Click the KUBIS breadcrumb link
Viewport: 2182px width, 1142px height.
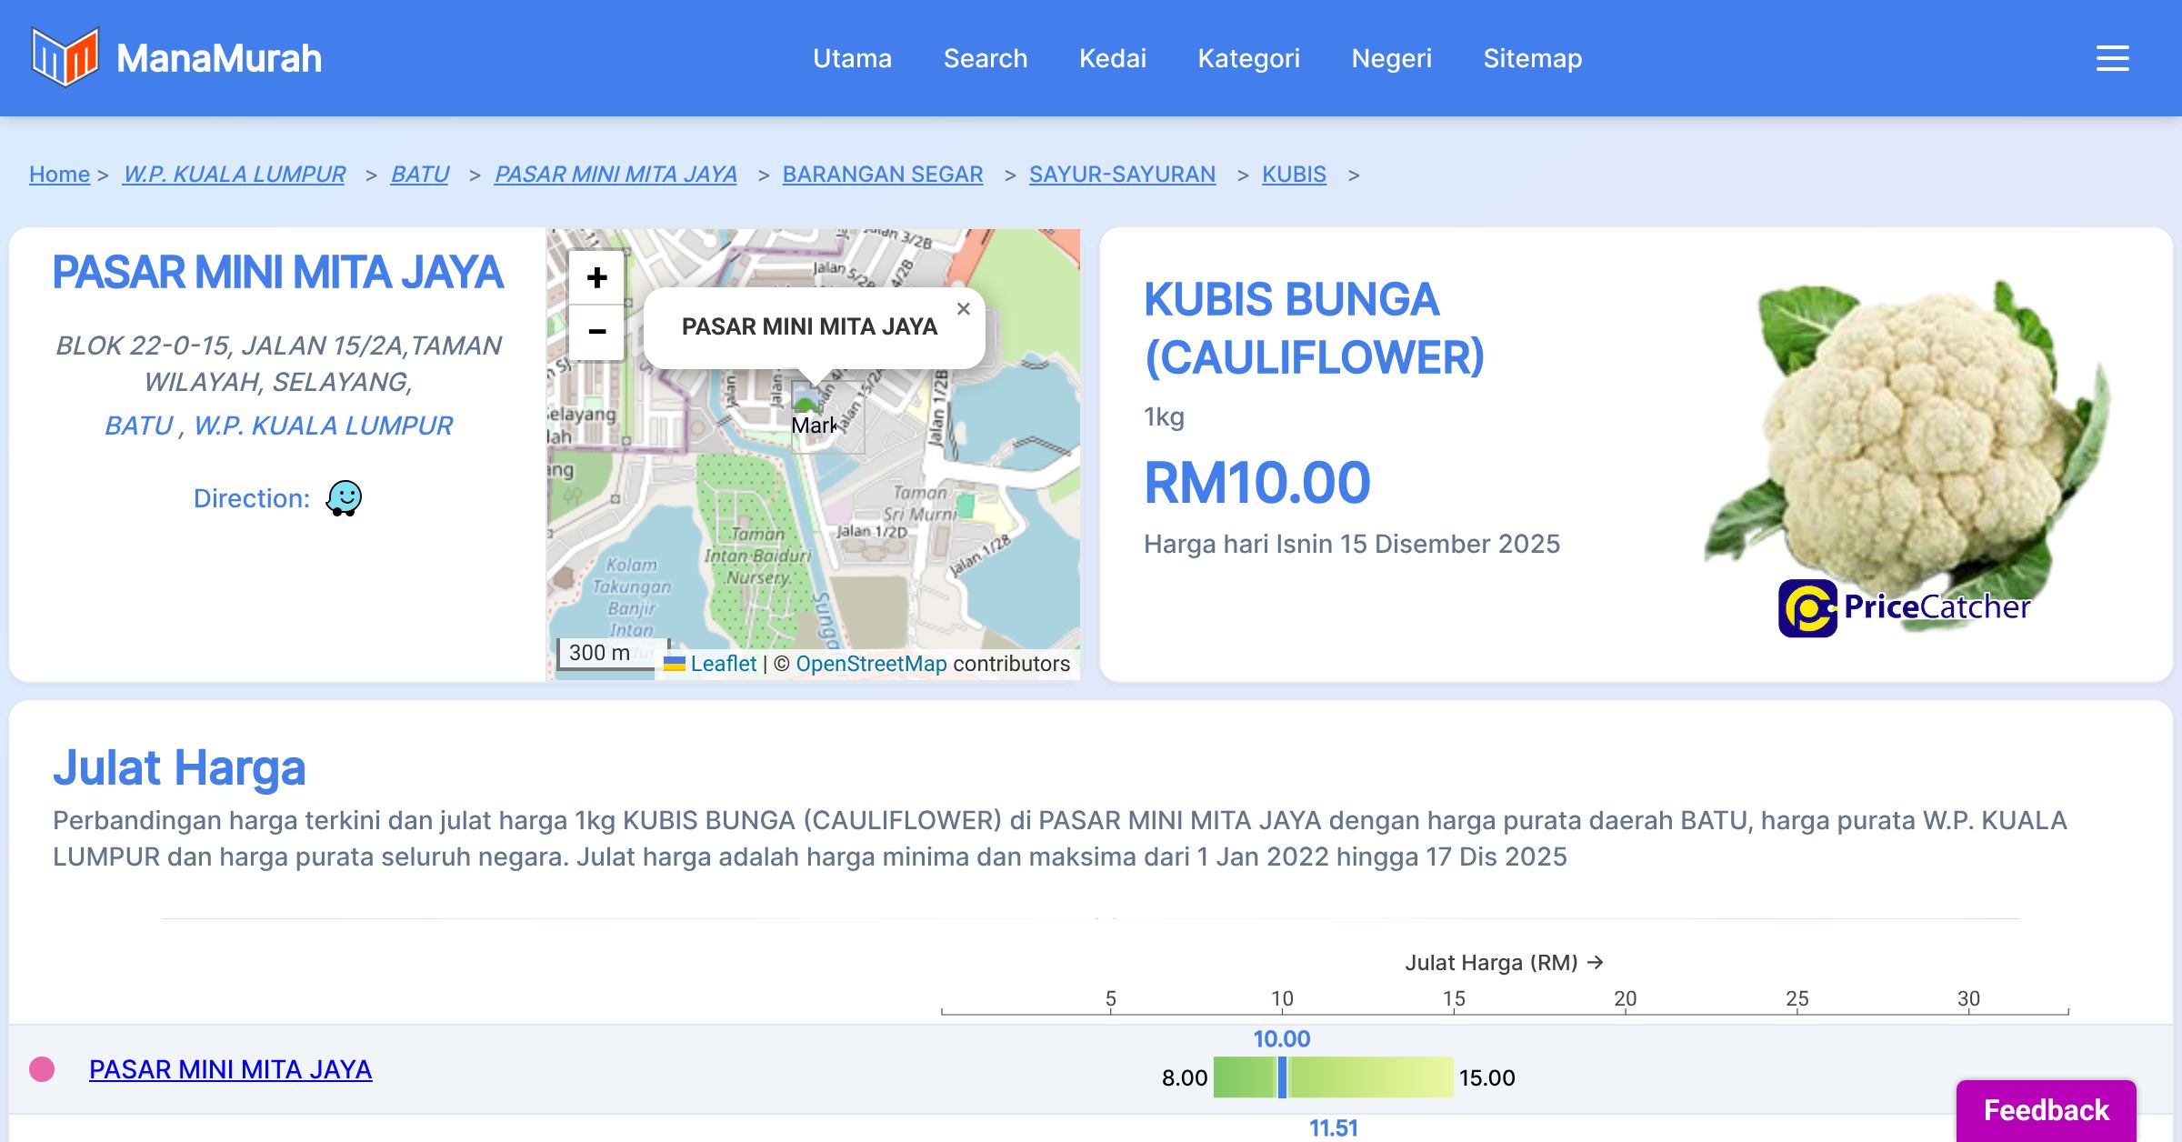[x=1294, y=174]
